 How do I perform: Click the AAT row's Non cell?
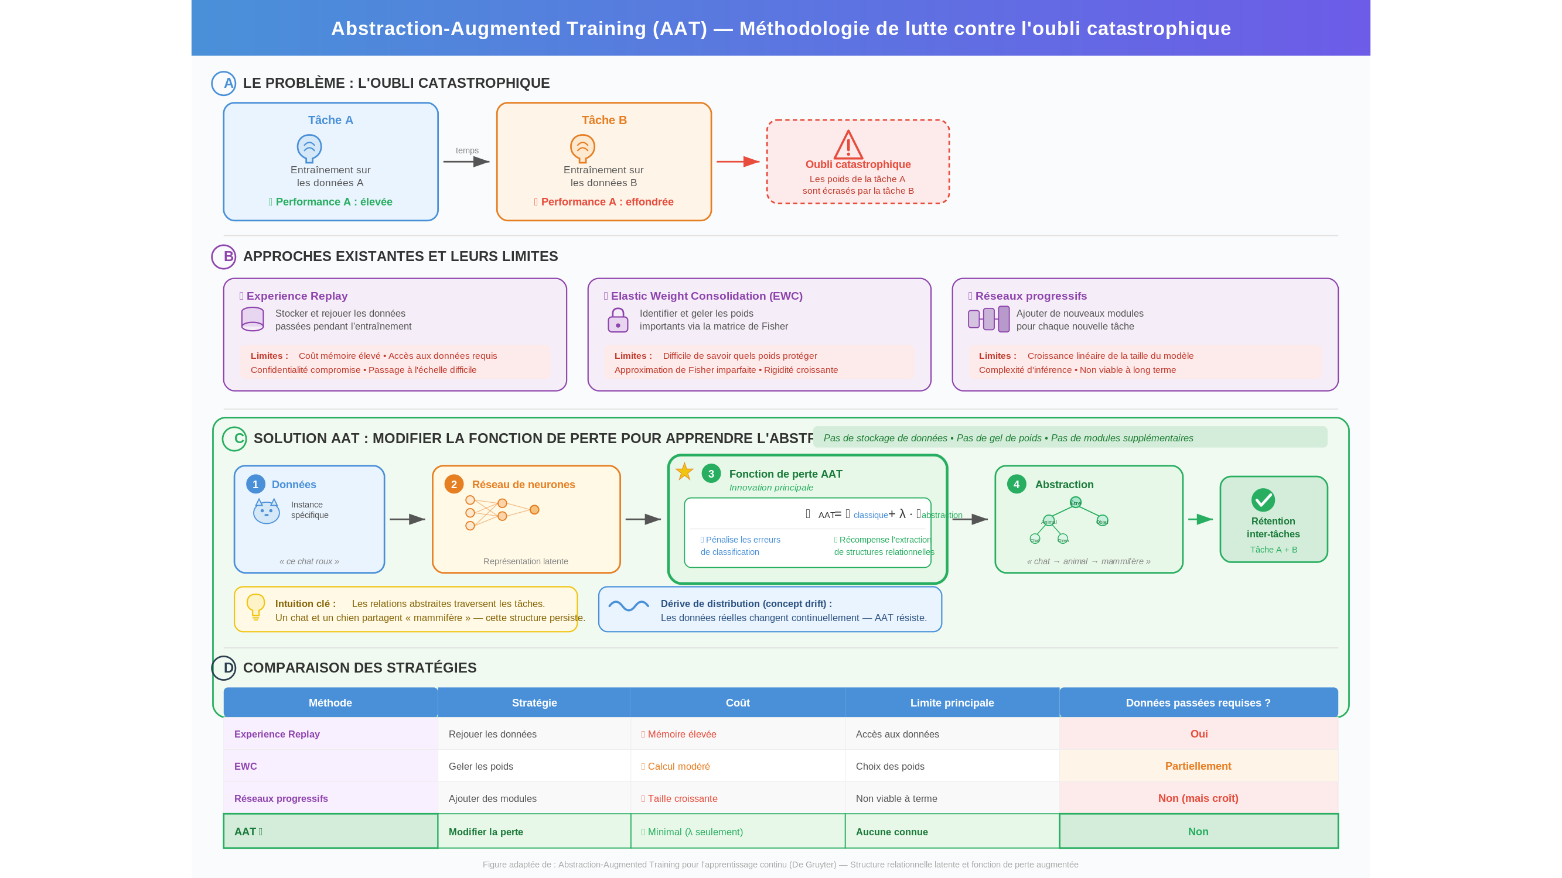pos(1198,831)
